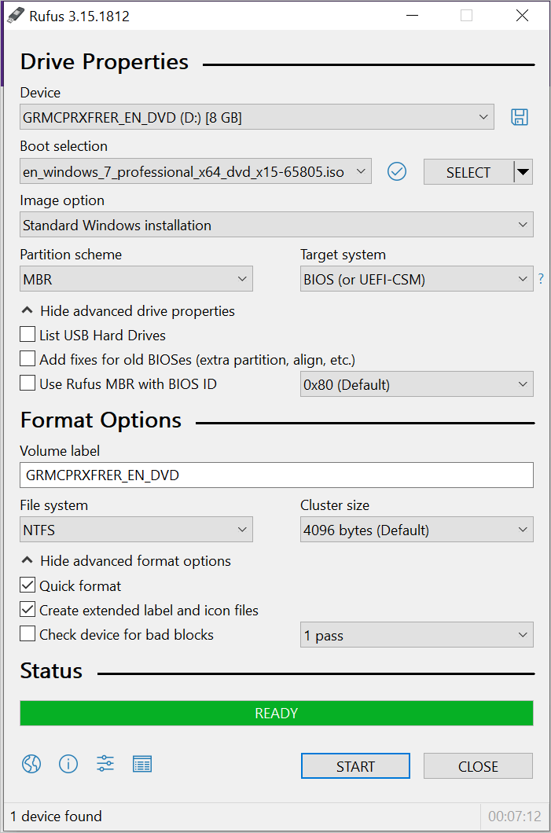Image resolution: width=551 pixels, height=833 pixels.
Task: Collapse Hide advanced format options section
Action: [125, 561]
